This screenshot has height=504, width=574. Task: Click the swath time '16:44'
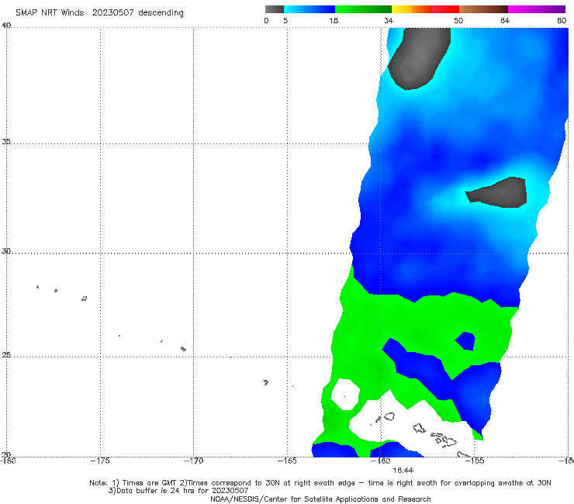point(403,471)
